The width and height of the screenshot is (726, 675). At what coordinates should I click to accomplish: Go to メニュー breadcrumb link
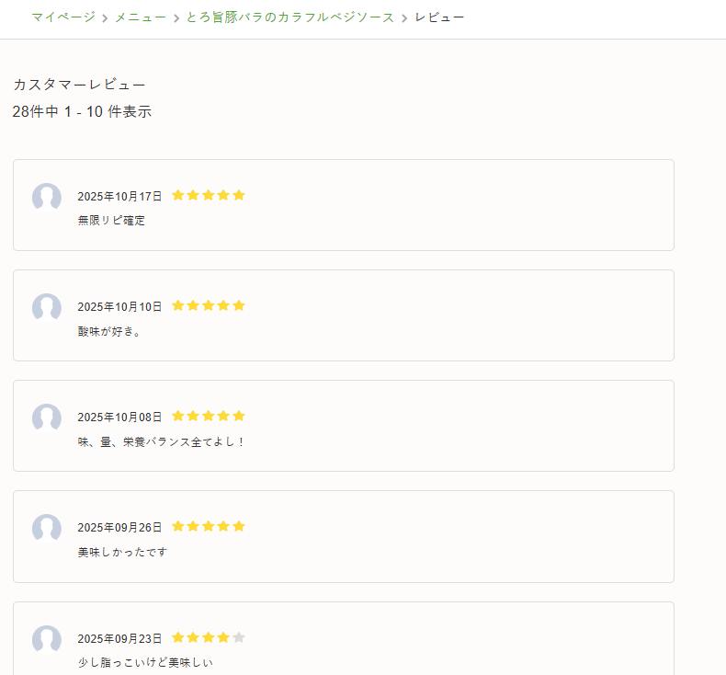pyautogui.click(x=141, y=17)
